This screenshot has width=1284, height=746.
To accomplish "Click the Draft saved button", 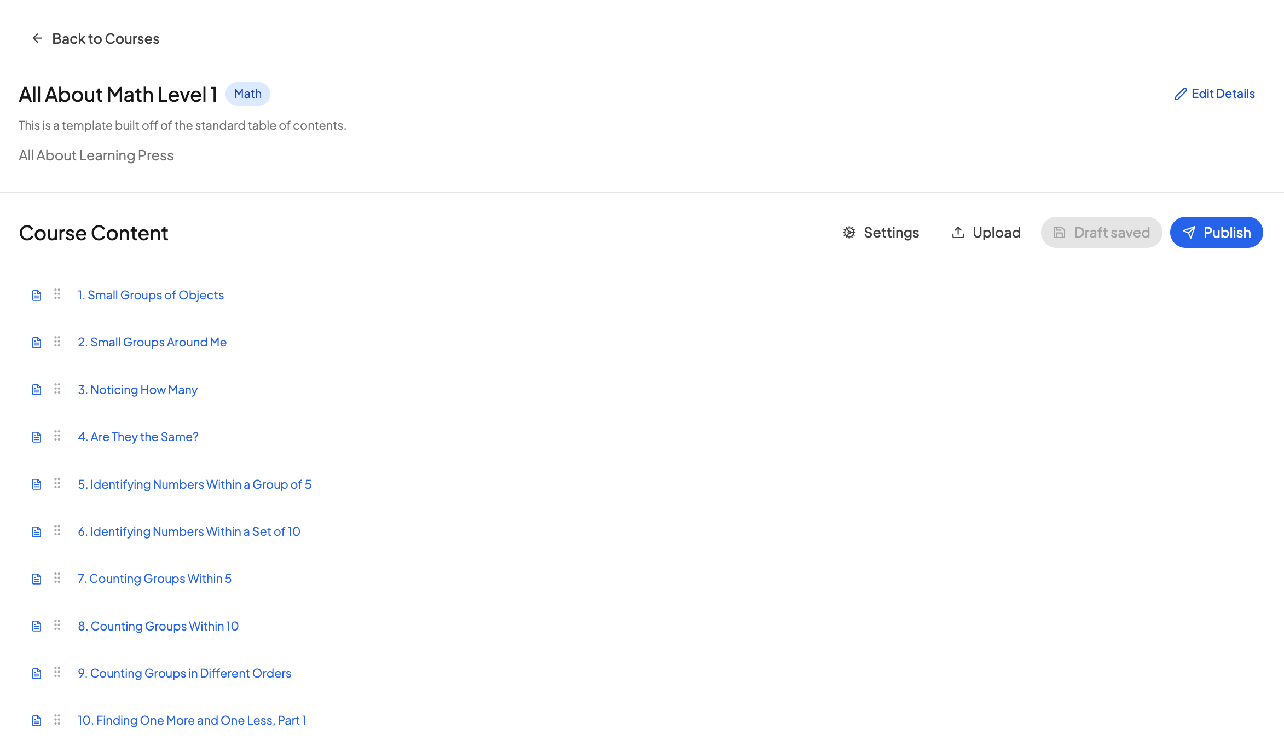I will pos(1101,233).
